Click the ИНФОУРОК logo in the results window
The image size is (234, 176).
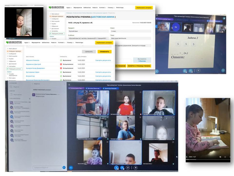[x=57, y=7]
